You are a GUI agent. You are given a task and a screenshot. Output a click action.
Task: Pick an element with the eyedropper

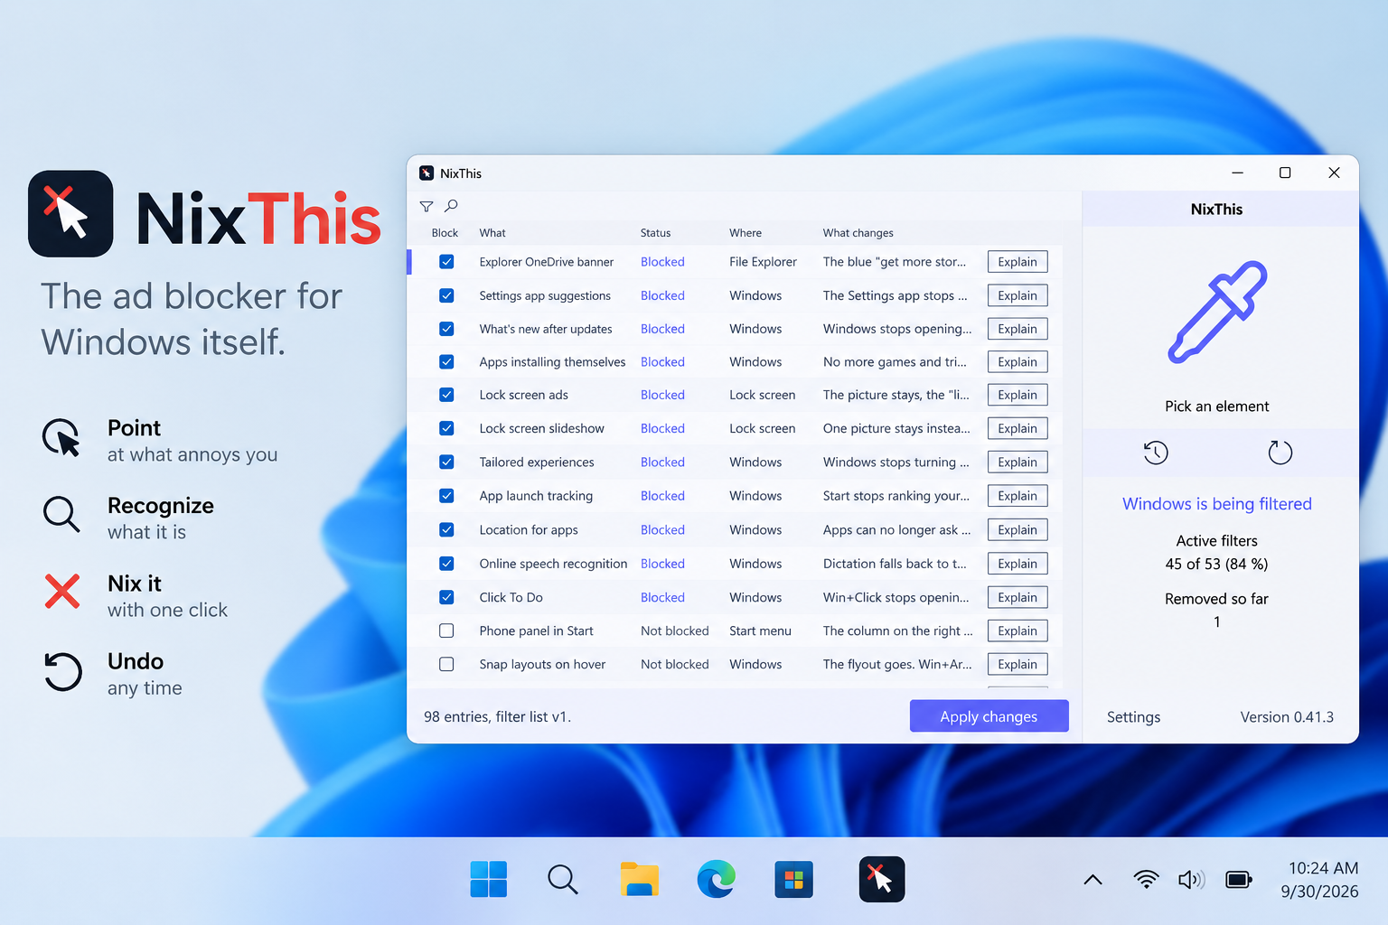click(x=1216, y=312)
